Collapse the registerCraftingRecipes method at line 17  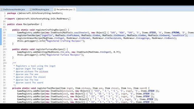coord(6,30)
